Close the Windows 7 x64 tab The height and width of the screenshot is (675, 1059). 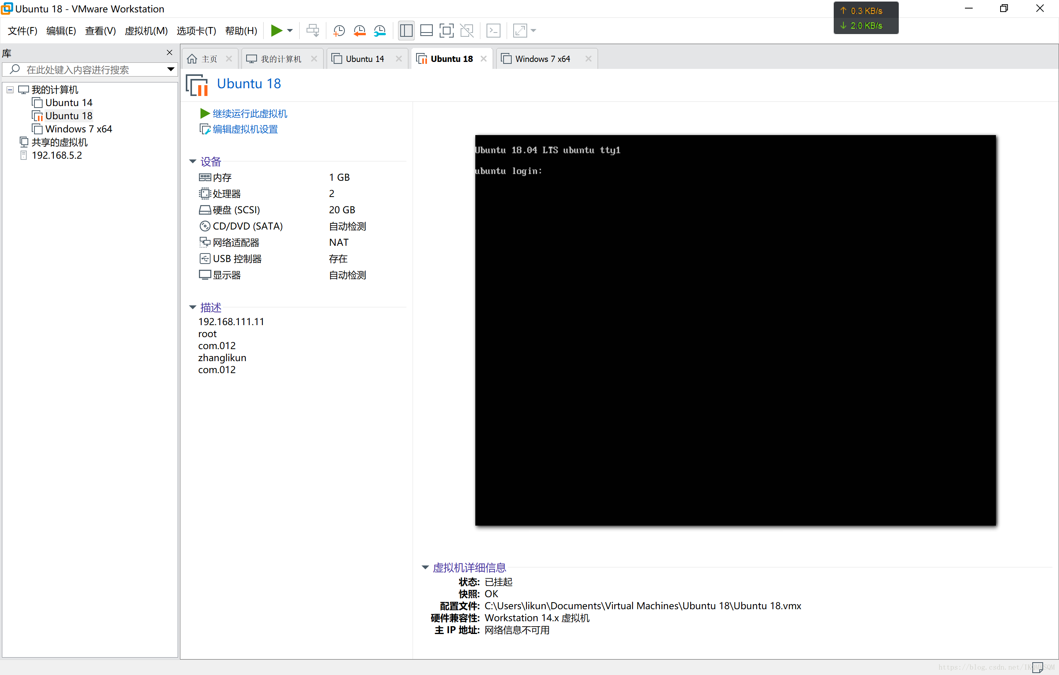[x=588, y=59]
